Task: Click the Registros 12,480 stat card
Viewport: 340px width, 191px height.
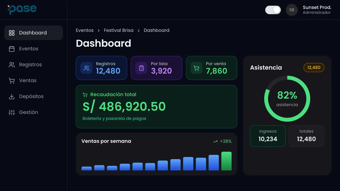Action: click(101, 68)
